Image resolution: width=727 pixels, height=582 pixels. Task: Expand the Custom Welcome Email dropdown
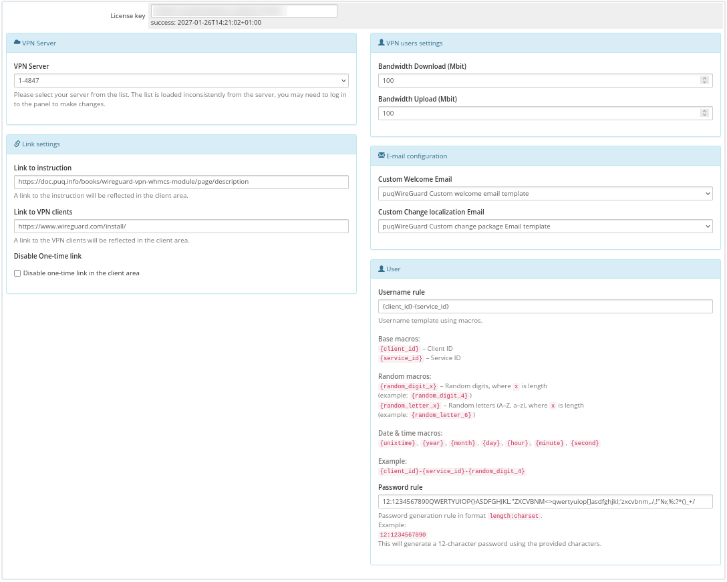click(545, 194)
